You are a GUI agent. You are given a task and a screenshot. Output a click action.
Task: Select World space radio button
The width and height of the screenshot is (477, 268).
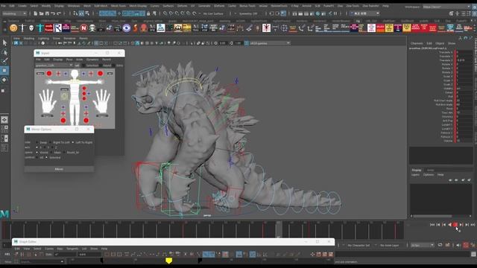click(x=37, y=152)
